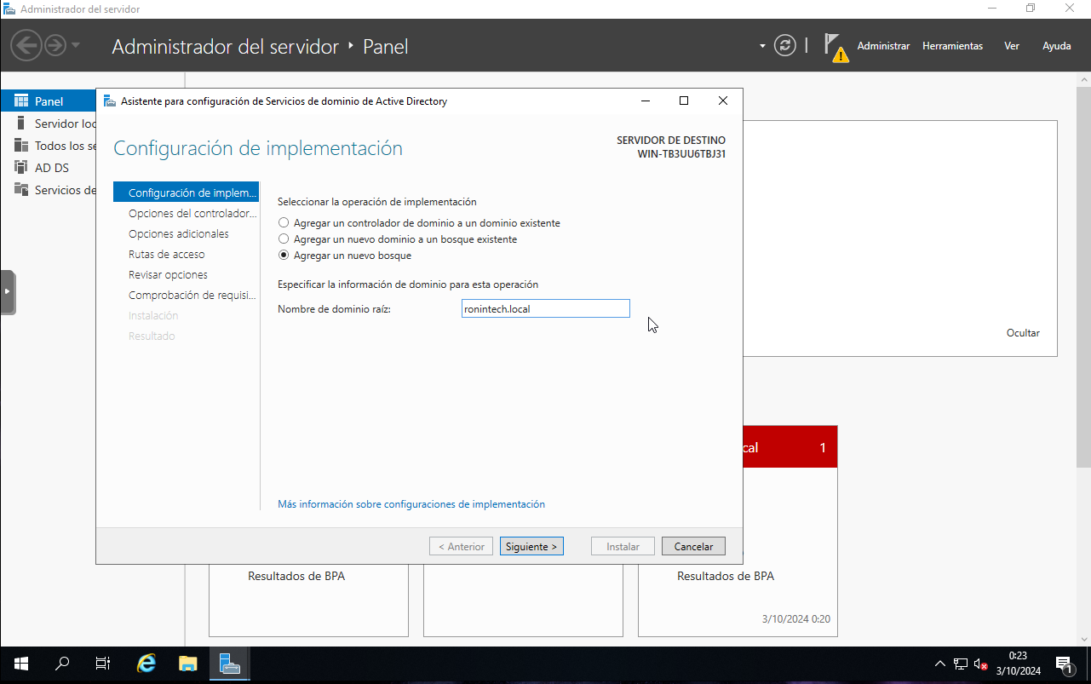
Task: Launch Internet Explorer from the taskbar
Action: (x=146, y=664)
